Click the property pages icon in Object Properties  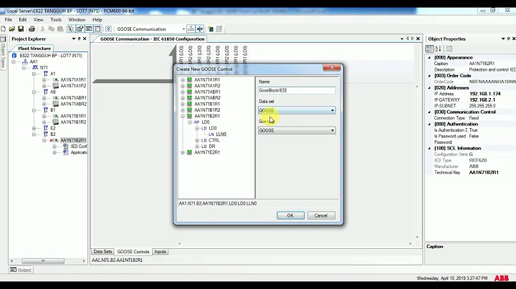click(449, 49)
